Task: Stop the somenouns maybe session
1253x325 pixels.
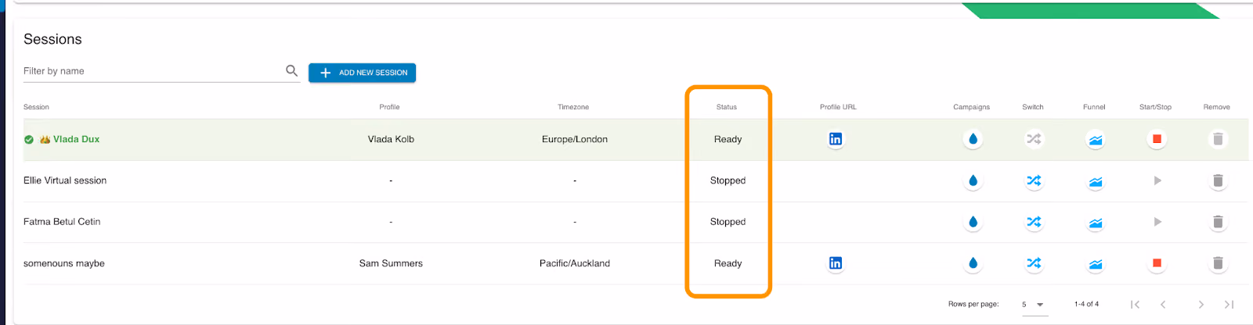Action: [x=1157, y=263]
